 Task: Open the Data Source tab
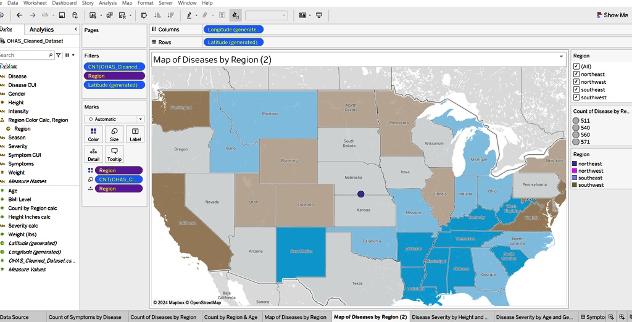tap(15, 317)
